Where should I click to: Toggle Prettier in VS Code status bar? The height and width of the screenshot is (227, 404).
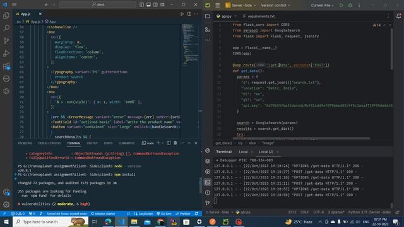pyautogui.click(x=182, y=214)
